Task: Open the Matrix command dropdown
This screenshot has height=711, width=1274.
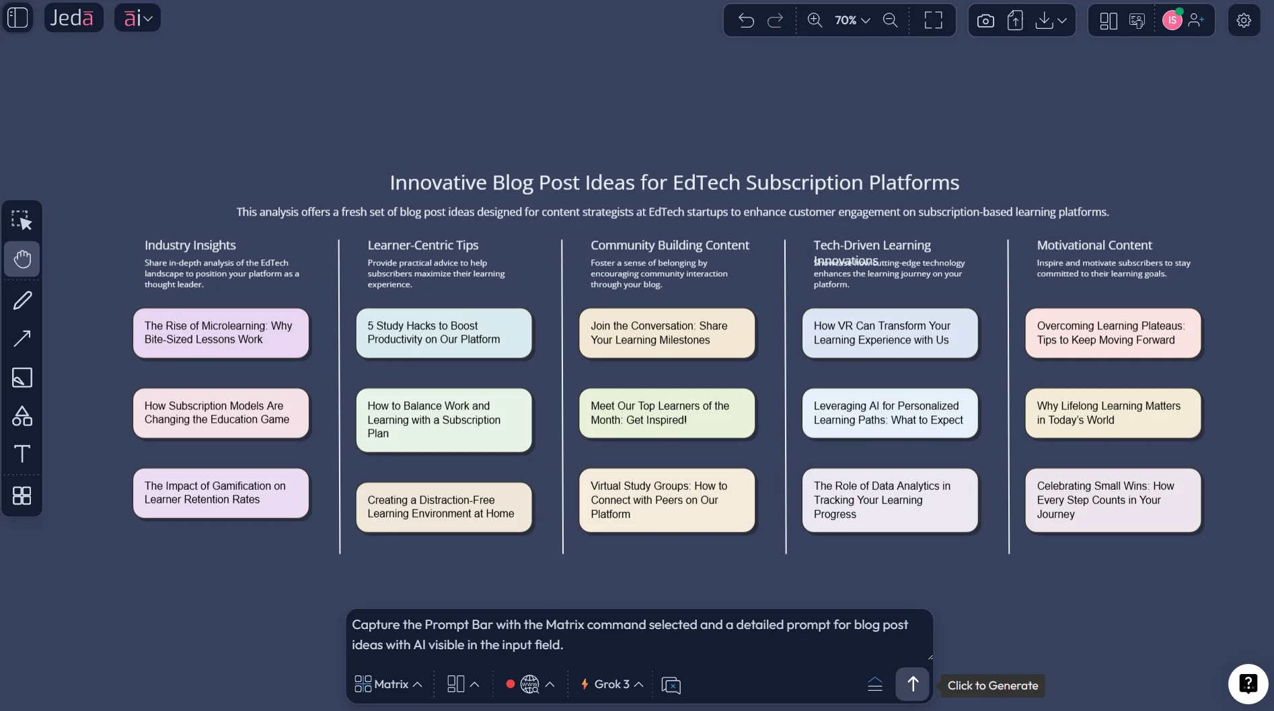Action: (387, 683)
